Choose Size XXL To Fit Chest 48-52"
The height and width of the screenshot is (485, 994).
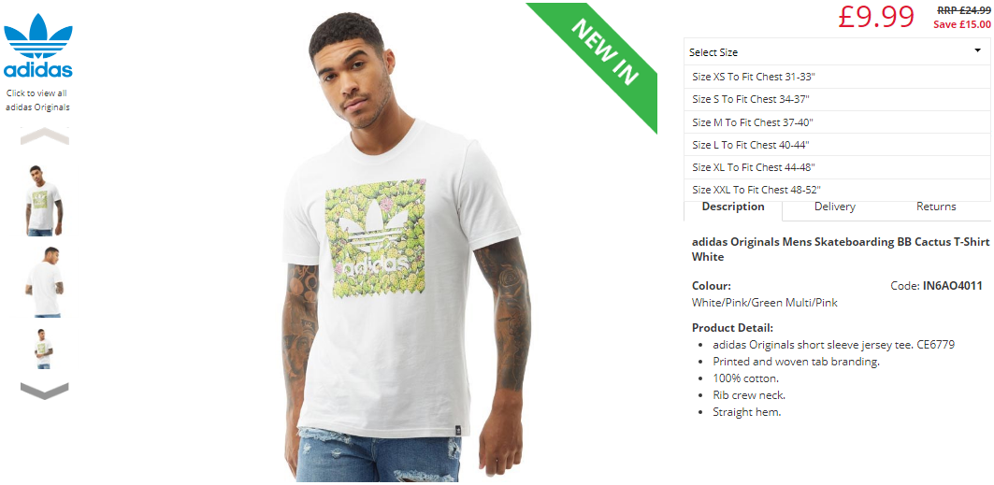[837, 190]
